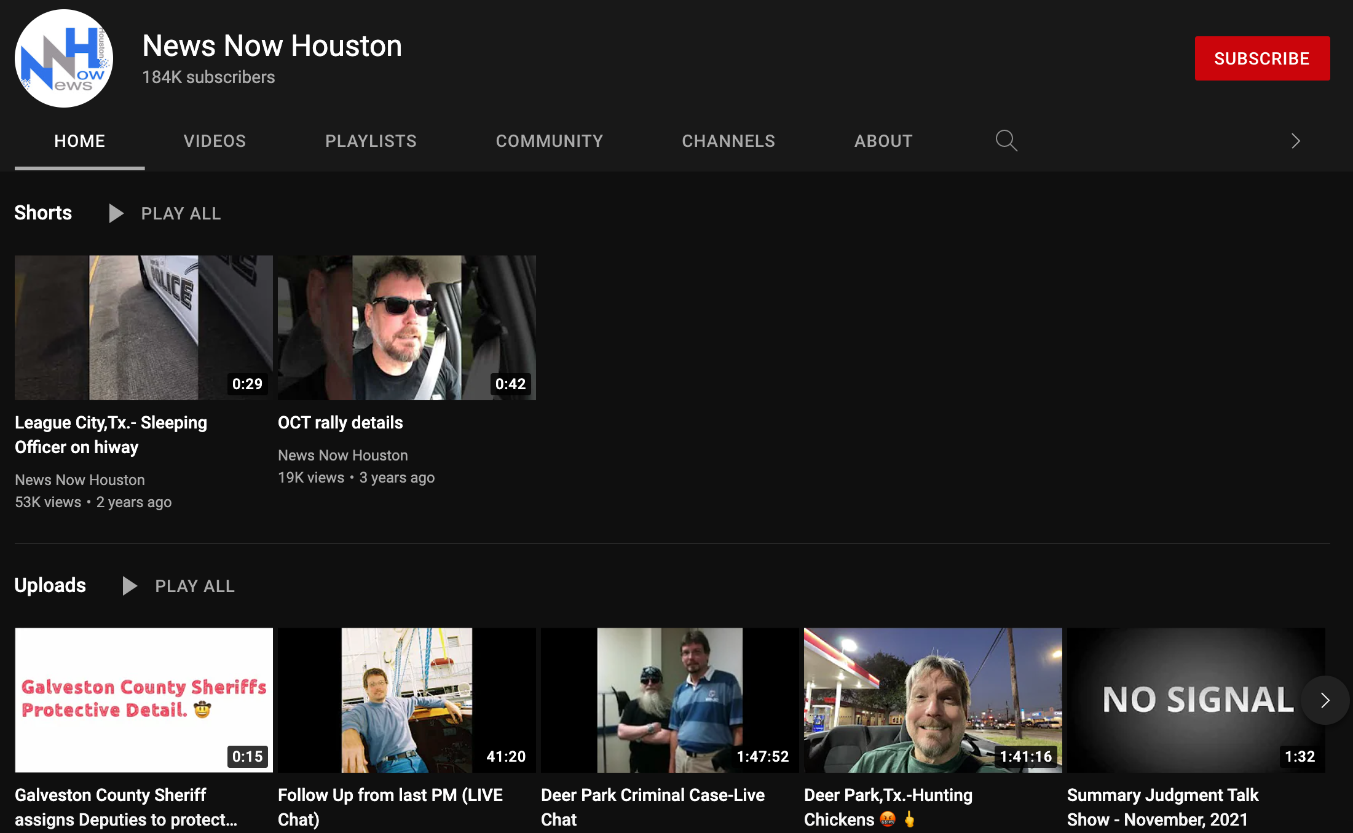Click PLAY ALL next to Uploads

tap(195, 586)
